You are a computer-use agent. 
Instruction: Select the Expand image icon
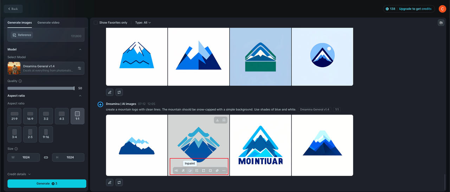click(x=204, y=171)
